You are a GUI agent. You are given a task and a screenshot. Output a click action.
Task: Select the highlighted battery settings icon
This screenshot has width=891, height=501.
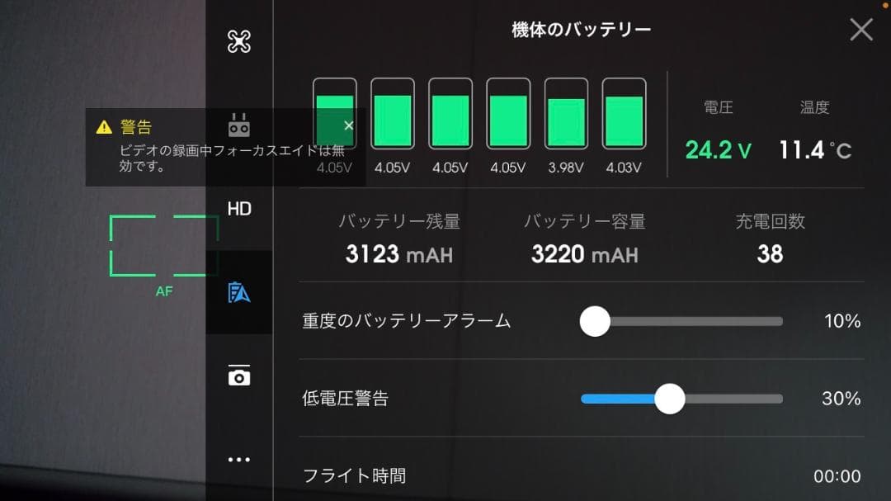pyautogui.click(x=238, y=292)
